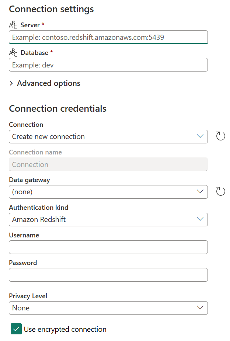Image resolution: width=230 pixels, height=341 pixels.
Task: Expand the Advanced options section
Action: click(x=11, y=83)
